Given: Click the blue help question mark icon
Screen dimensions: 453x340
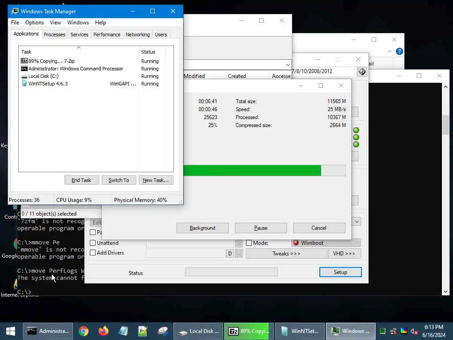Looking at the screenshot, I should [x=399, y=51].
